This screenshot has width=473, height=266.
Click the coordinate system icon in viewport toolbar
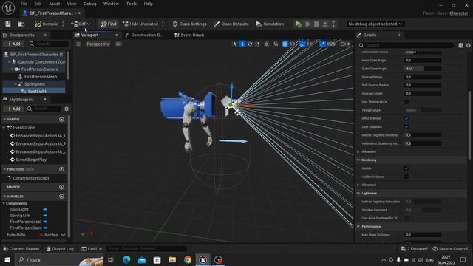[267, 44]
